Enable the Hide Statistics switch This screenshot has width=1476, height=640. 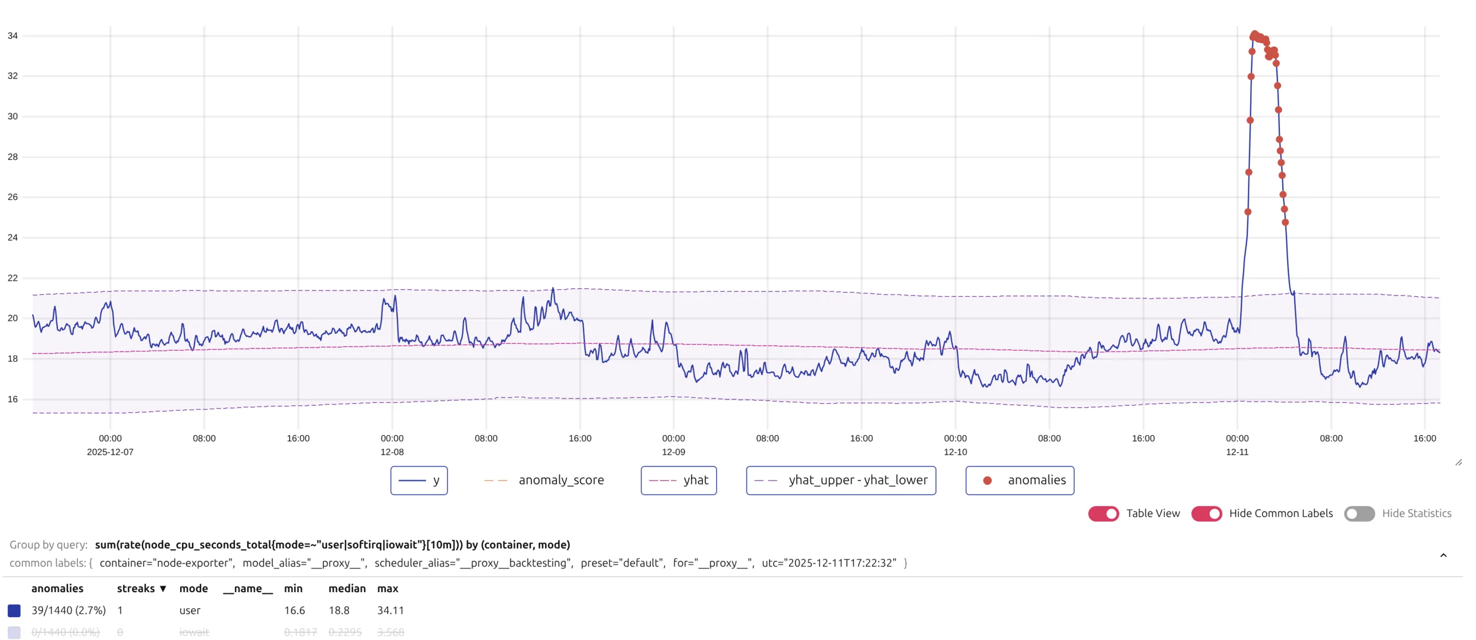tap(1359, 514)
